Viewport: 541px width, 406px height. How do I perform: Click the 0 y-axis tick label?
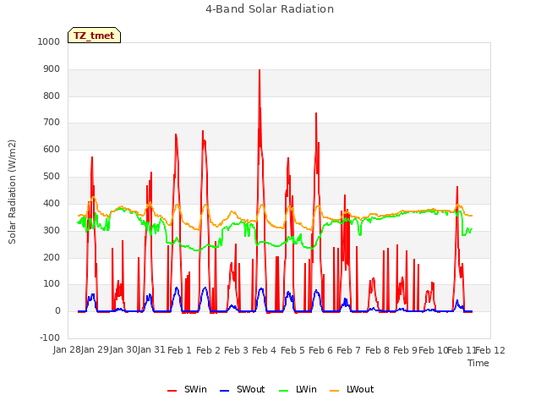(57, 311)
